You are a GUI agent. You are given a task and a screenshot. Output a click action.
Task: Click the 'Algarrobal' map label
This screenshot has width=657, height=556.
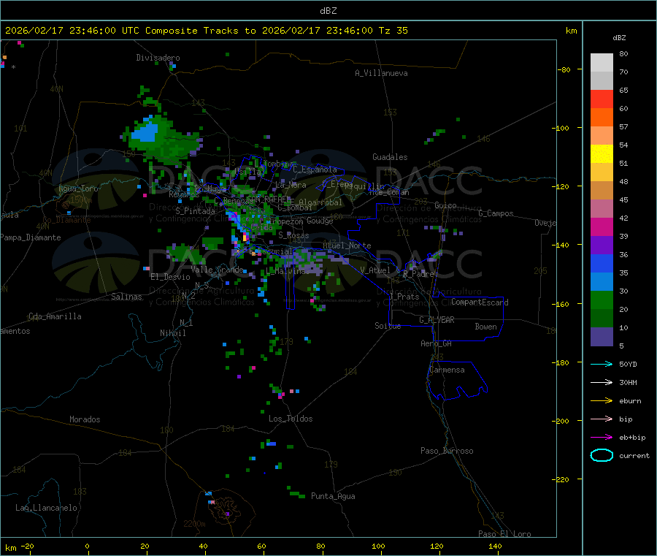click(x=320, y=202)
